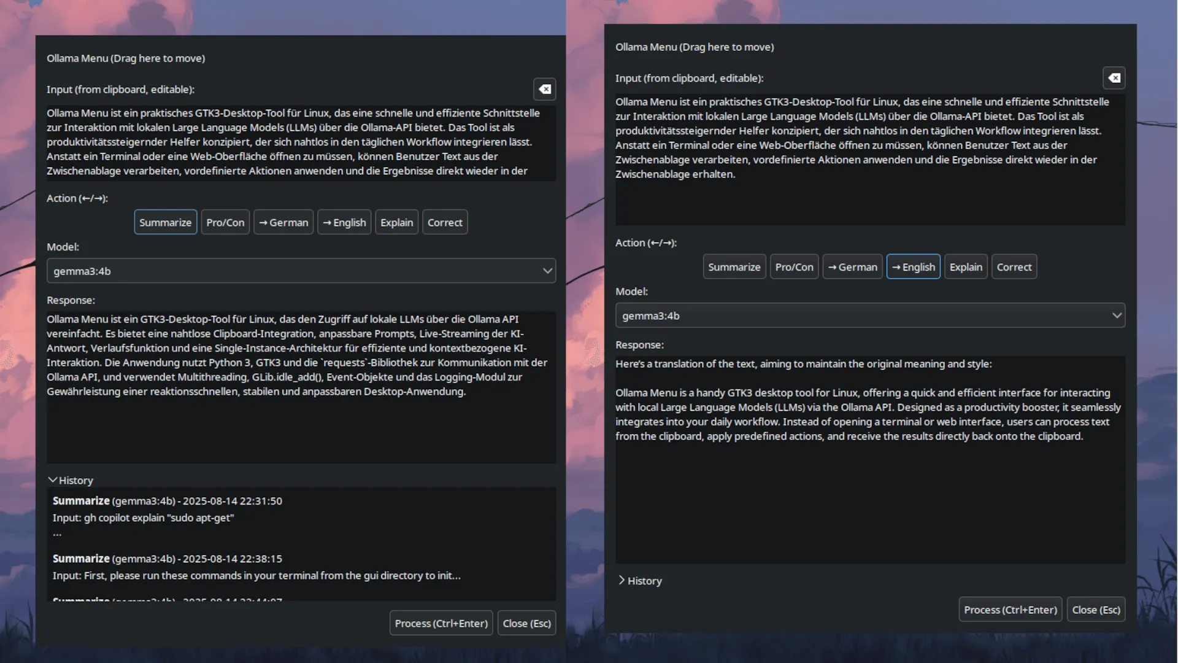The height and width of the screenshot is (663, 1178).
Task: Select → German action in left window
Action: 283,222
